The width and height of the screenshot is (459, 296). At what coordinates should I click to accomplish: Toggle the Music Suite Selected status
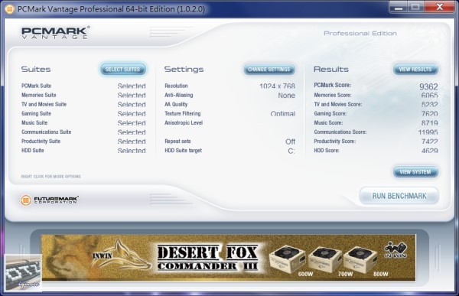(132, 123)
